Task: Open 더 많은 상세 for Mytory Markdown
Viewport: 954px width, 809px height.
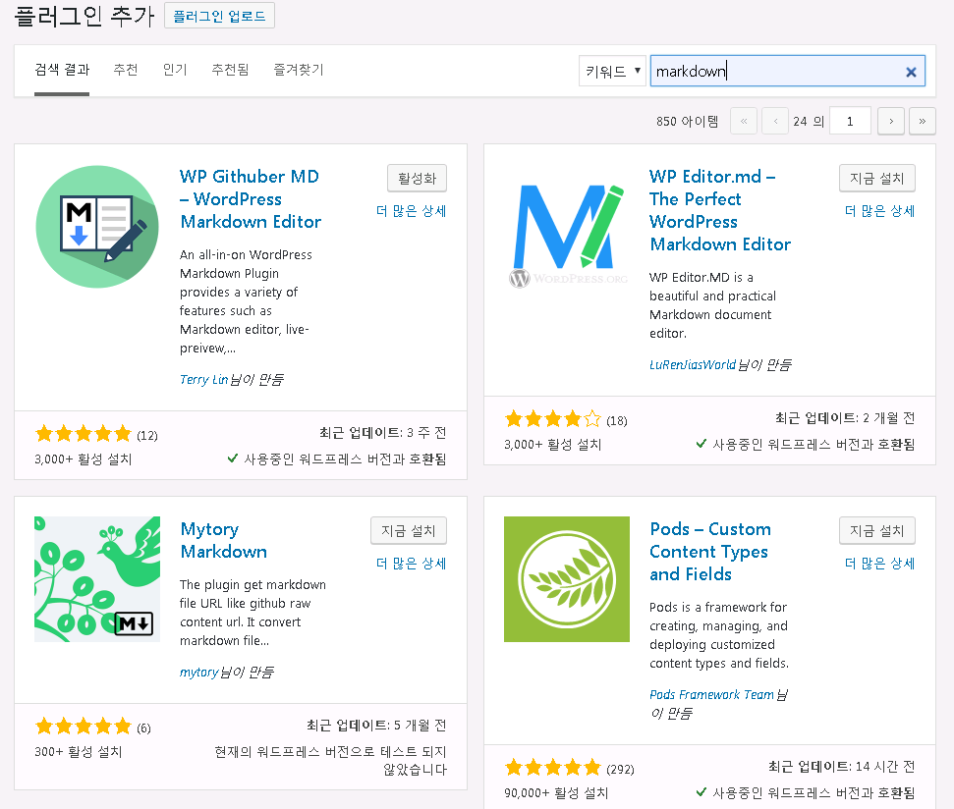Action: click(412, 564)
